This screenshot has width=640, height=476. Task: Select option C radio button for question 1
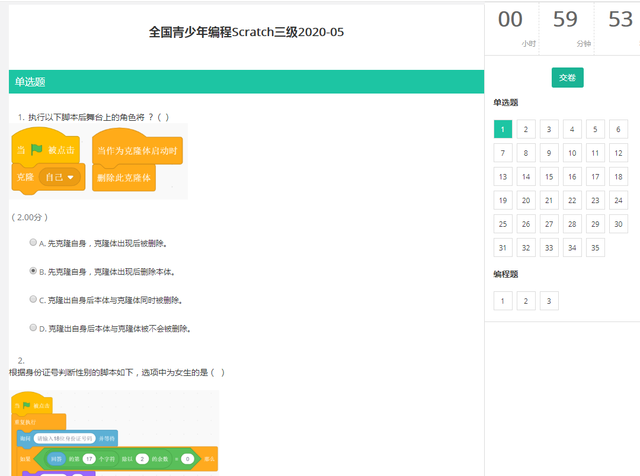point(33,299)
